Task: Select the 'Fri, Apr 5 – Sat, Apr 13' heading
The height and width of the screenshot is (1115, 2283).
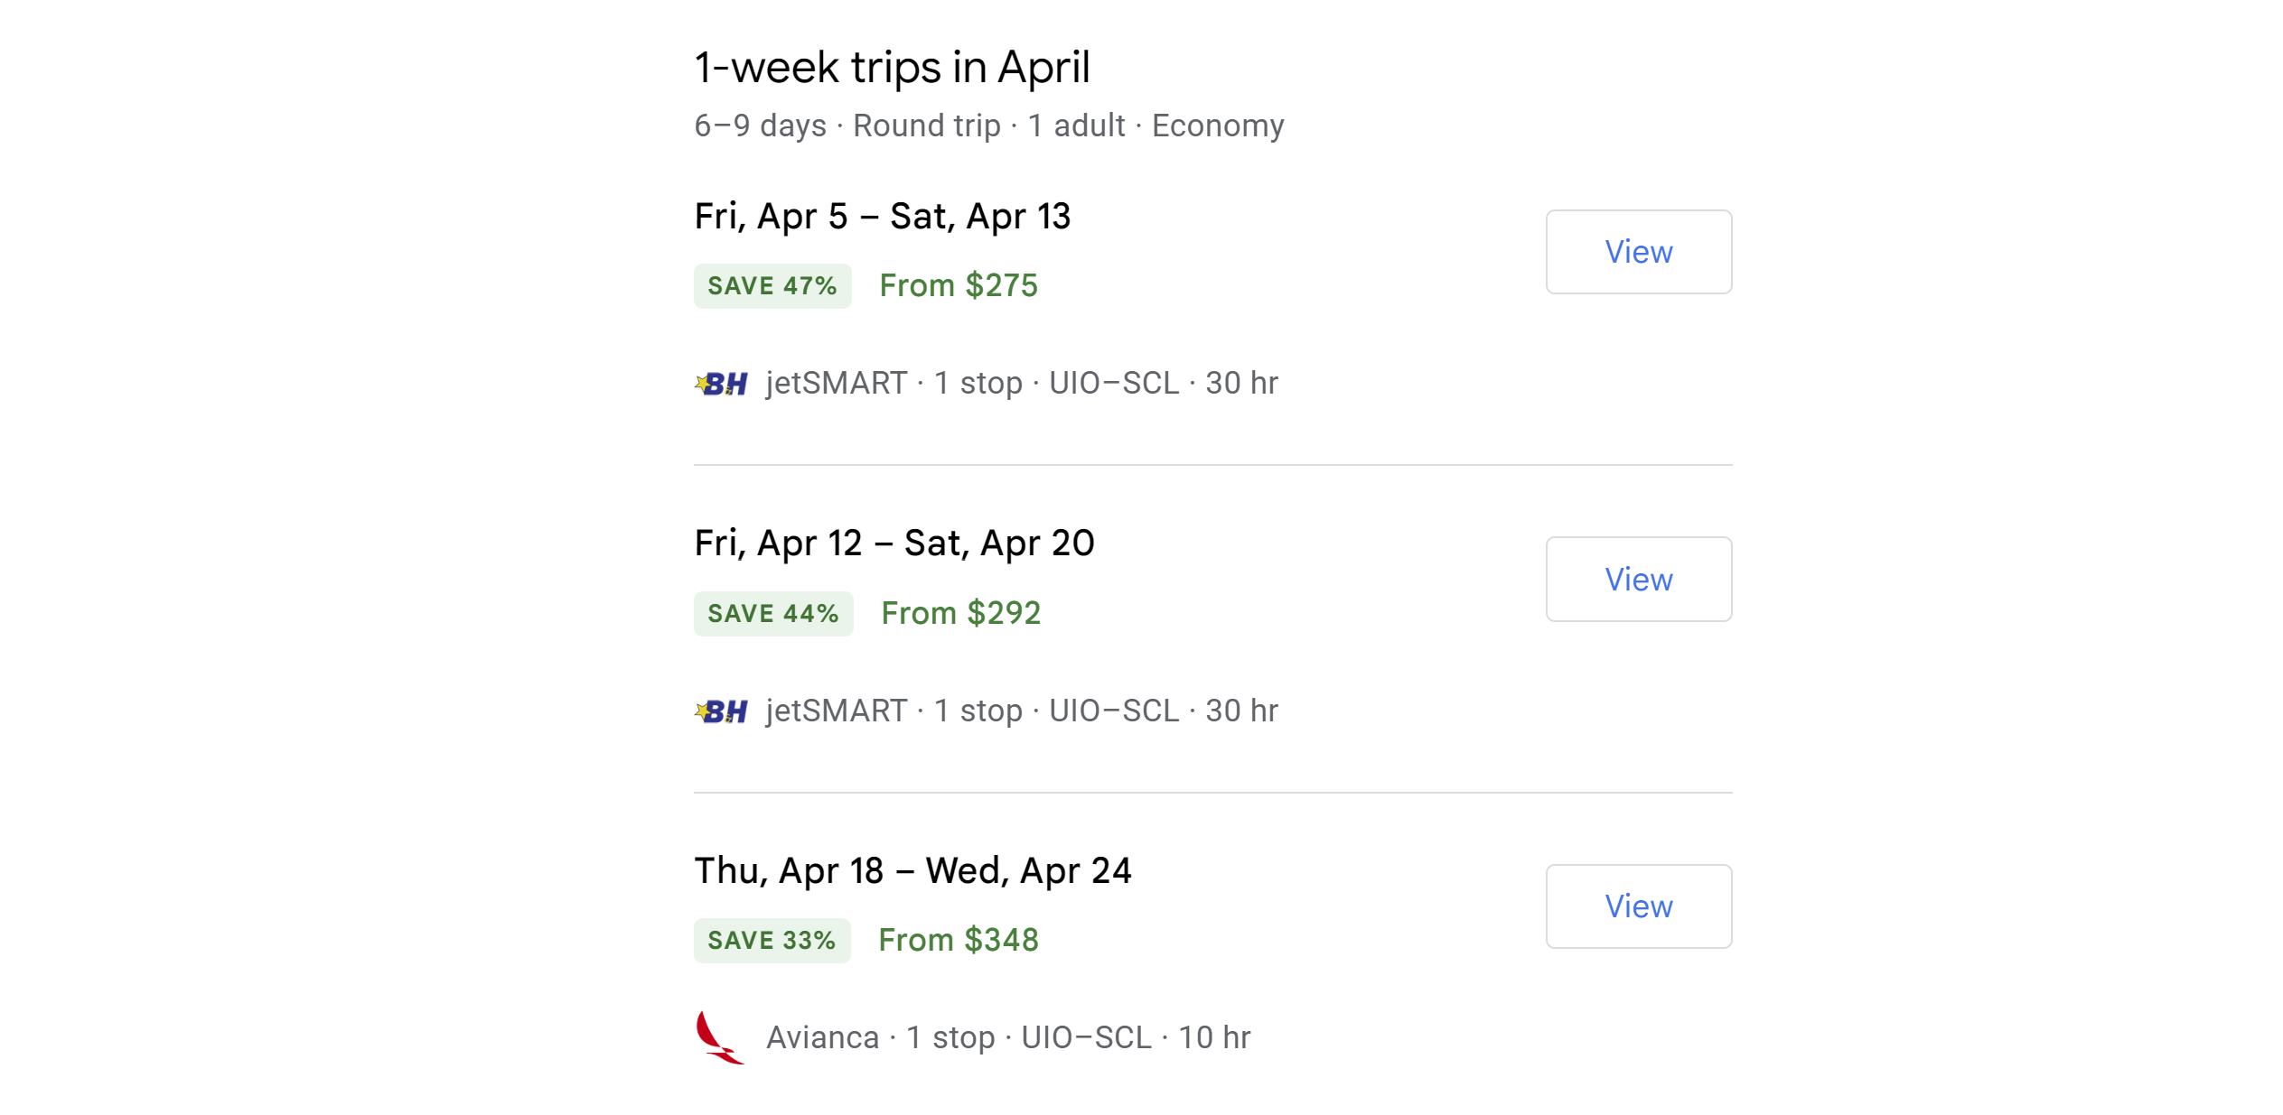Action: (882, 217)
